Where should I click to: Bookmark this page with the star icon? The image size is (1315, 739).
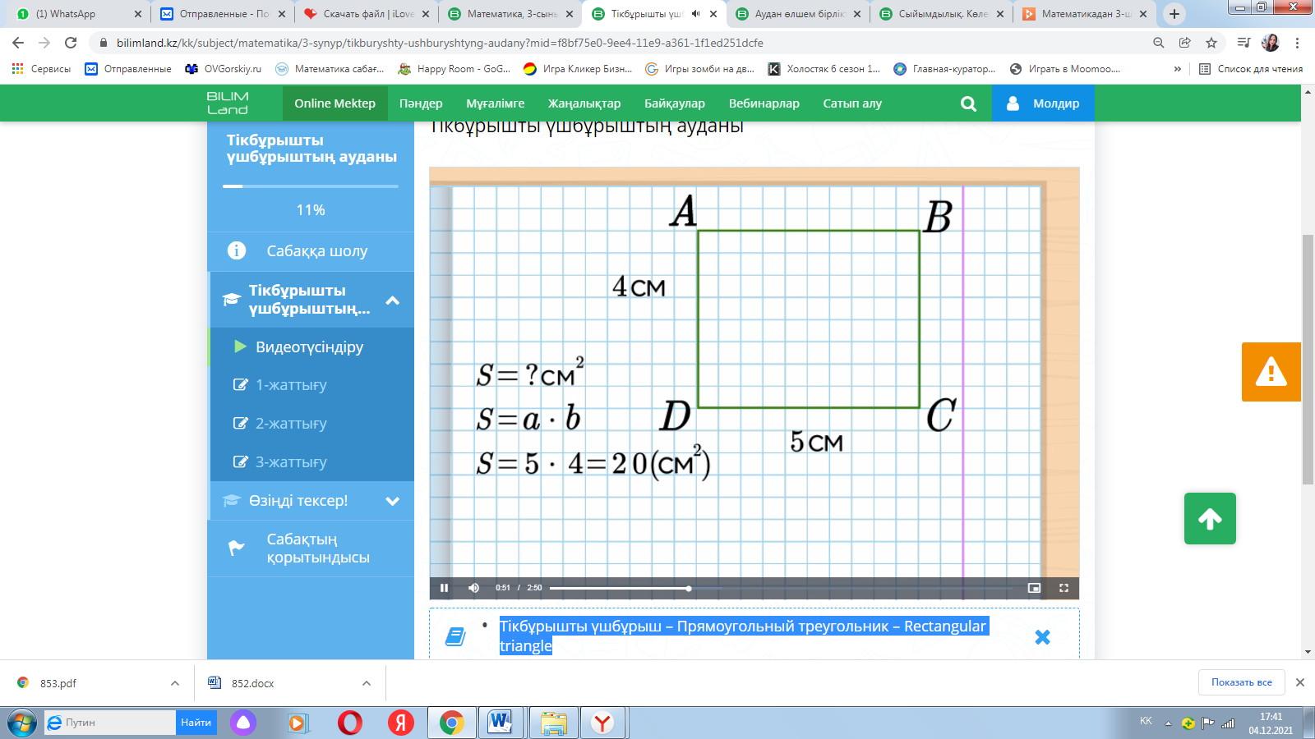point(1211,43)
